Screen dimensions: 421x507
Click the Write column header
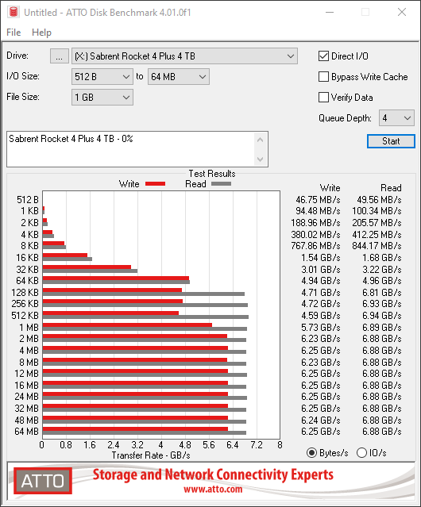[x=330, y=188]
